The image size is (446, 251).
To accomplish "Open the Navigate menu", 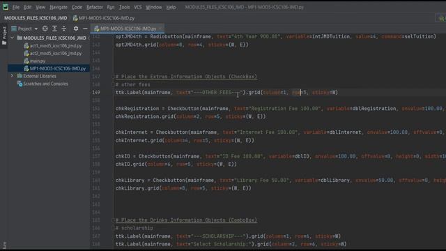I will click(59, 7).
